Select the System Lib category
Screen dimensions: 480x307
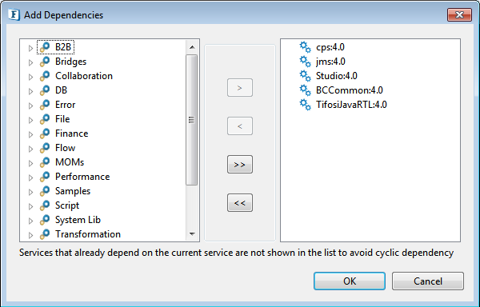pyautogui.click(x=78, y=220)
